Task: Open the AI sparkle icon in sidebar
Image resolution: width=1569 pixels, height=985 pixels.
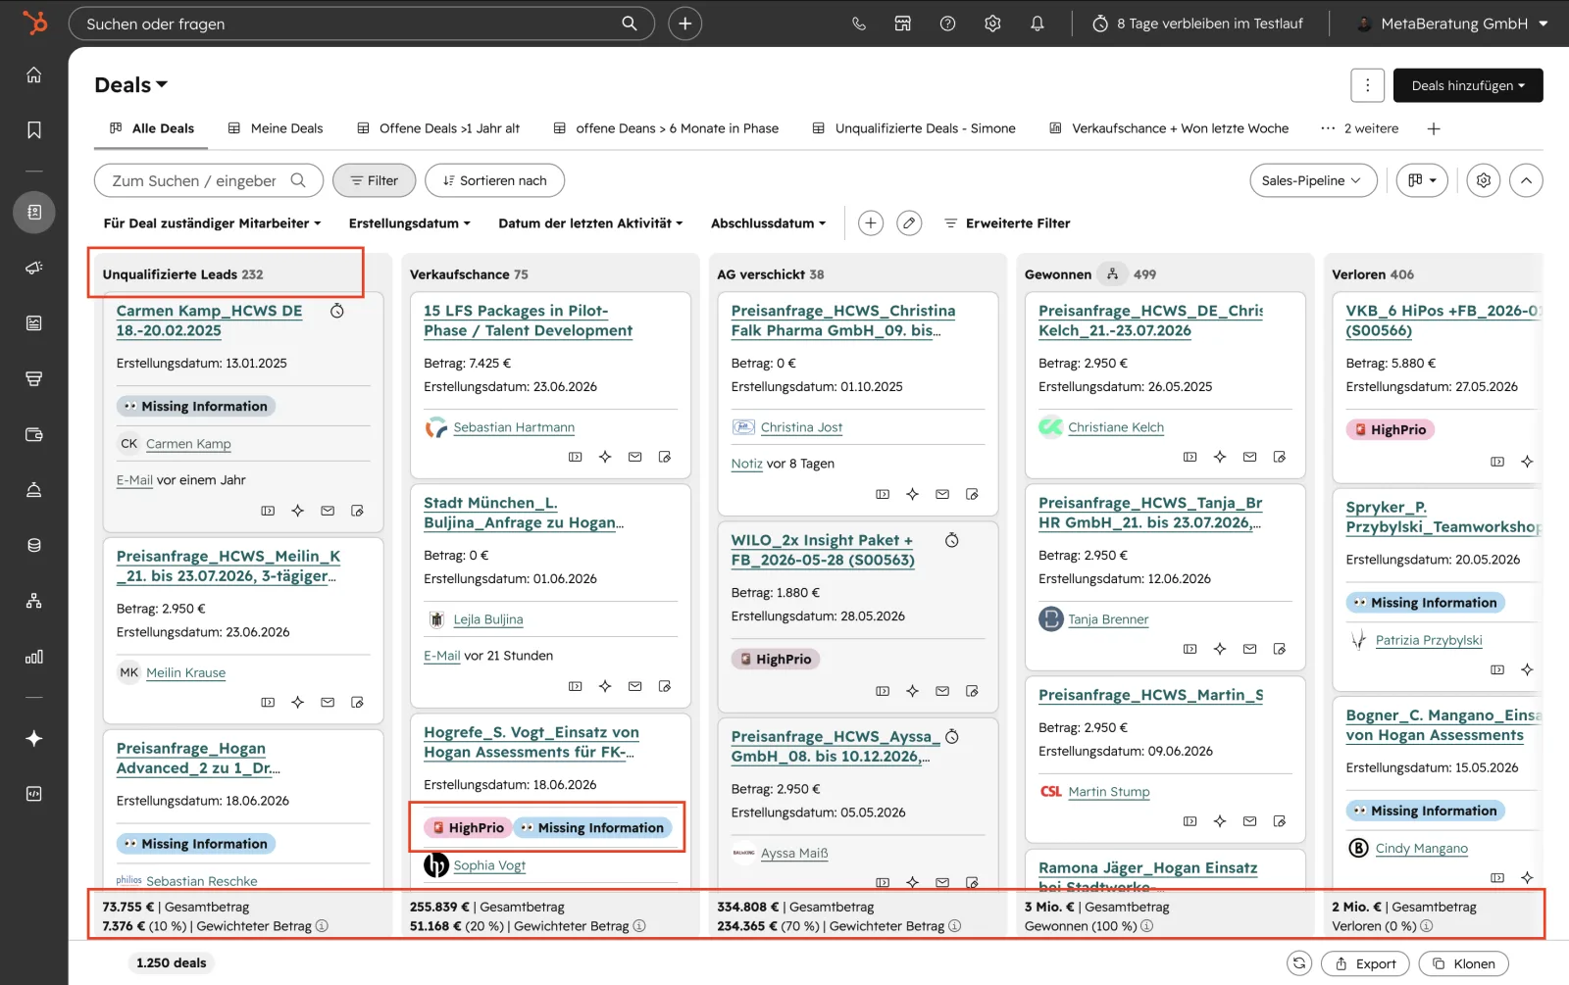Action: click(34, 738)
